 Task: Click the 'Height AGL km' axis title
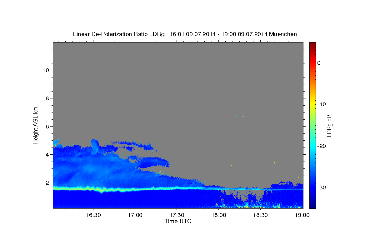click(x=36, y=125)
